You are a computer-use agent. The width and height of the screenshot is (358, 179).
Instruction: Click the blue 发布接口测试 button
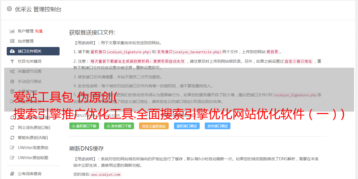coord(218,126)
